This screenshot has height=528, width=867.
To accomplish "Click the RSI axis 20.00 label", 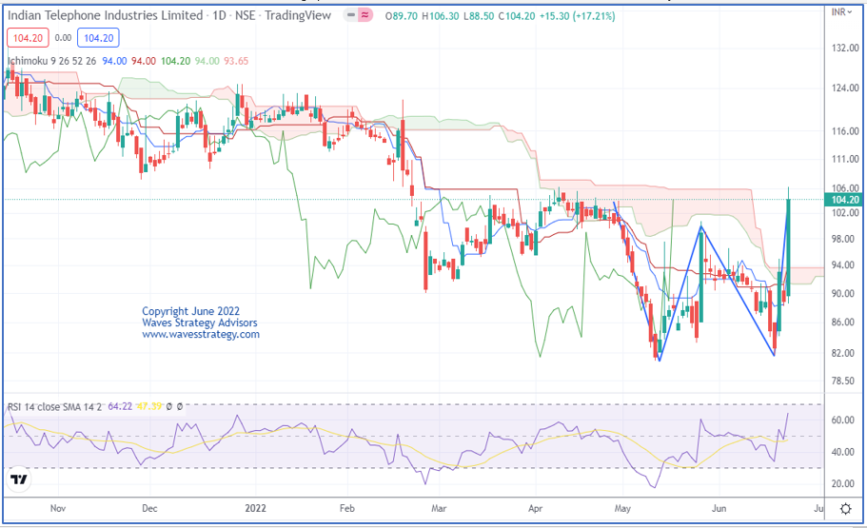I will pyautogui.click(x=843, y=484).
